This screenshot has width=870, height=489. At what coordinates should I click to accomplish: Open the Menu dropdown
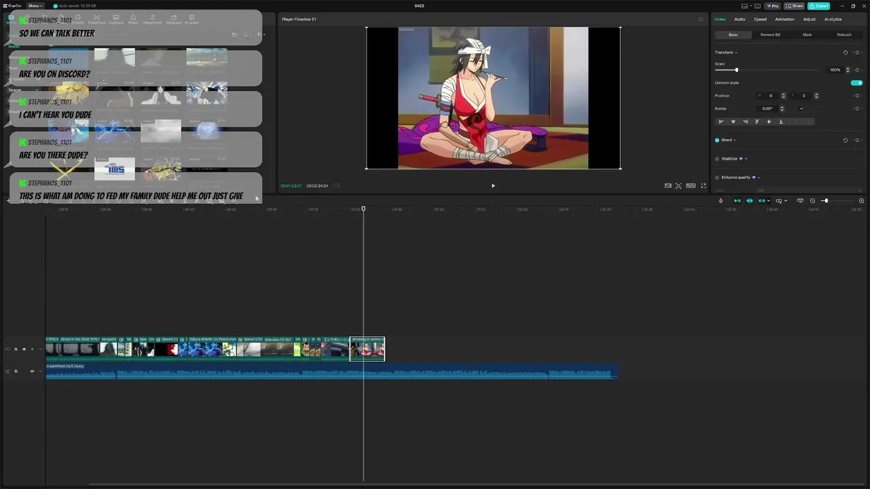[34, 6]
